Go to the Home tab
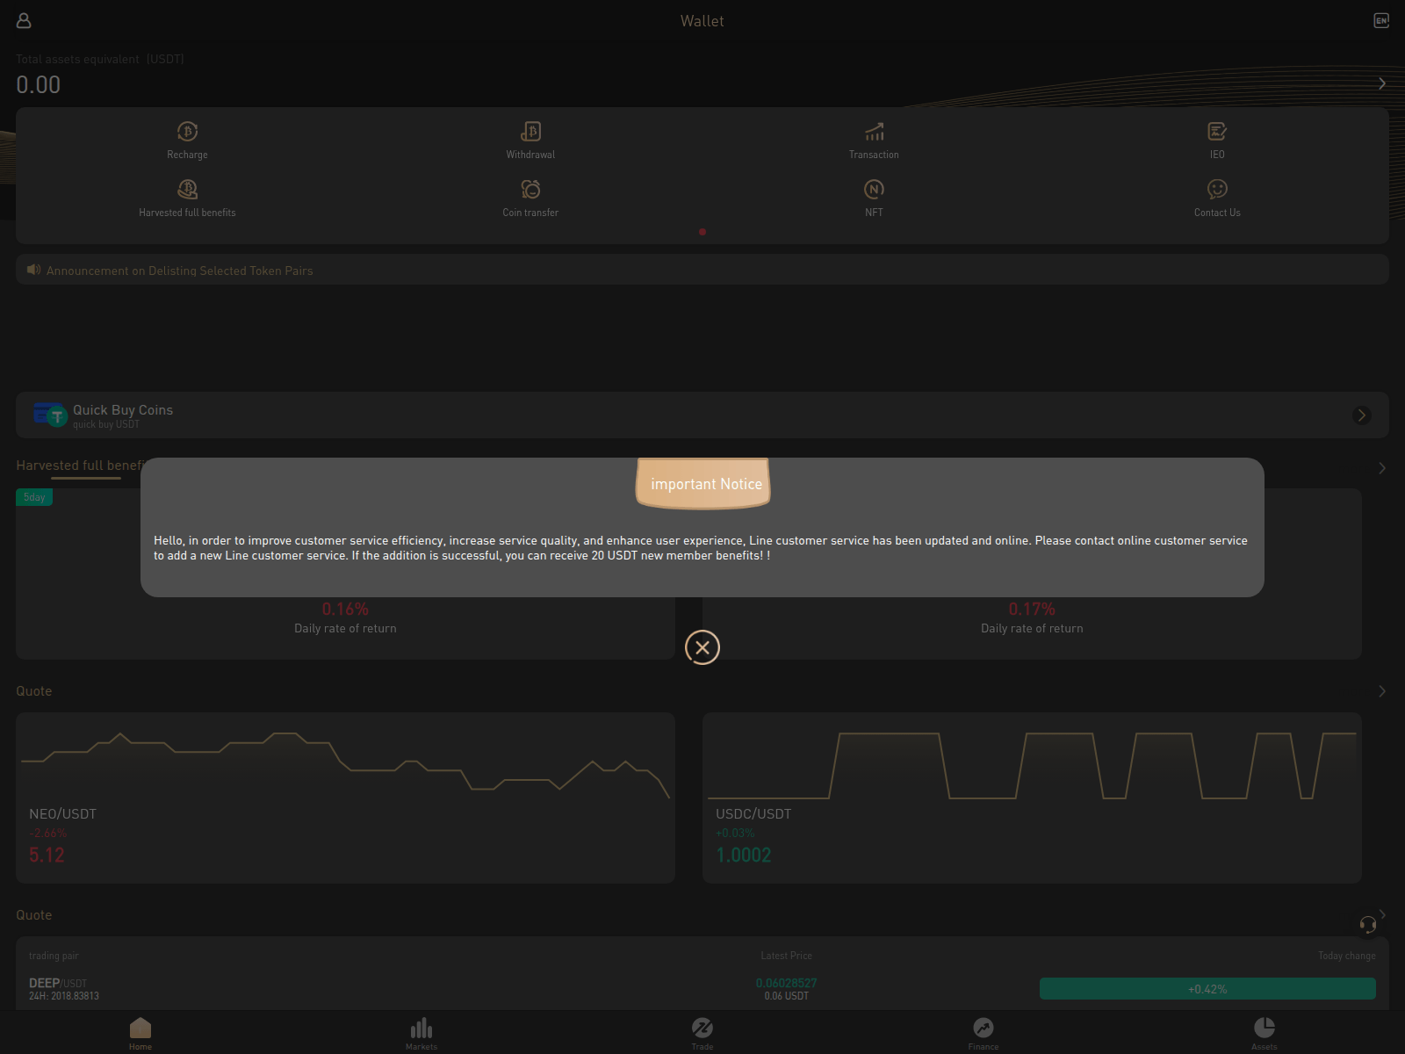Image resolution: width=1405 pixels, height=1054 pixels. 140,1033
